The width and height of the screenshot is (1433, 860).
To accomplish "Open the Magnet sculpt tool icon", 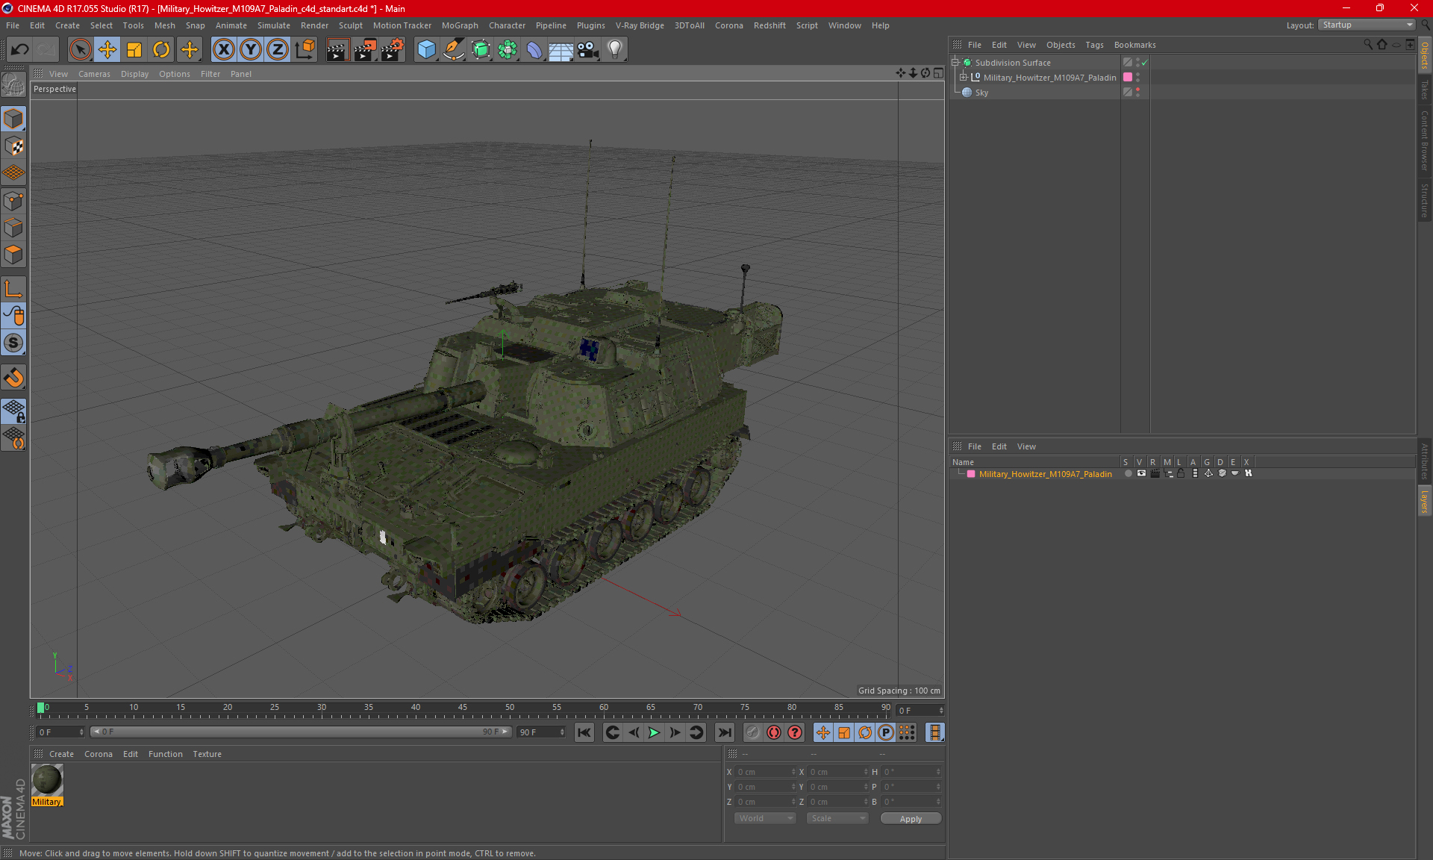I will (14, 377).
